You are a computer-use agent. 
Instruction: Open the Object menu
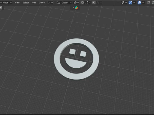42,3
